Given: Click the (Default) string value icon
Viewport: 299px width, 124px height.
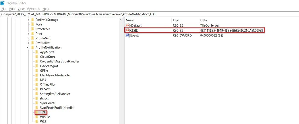Looking at the screenshot, I should pyautogui.click(x=128, y=25).
